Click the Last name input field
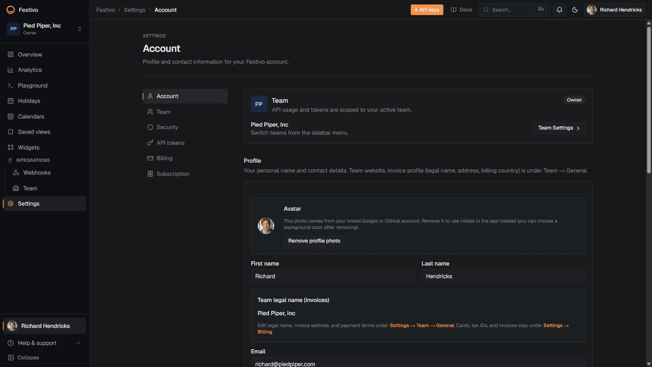 503,276
